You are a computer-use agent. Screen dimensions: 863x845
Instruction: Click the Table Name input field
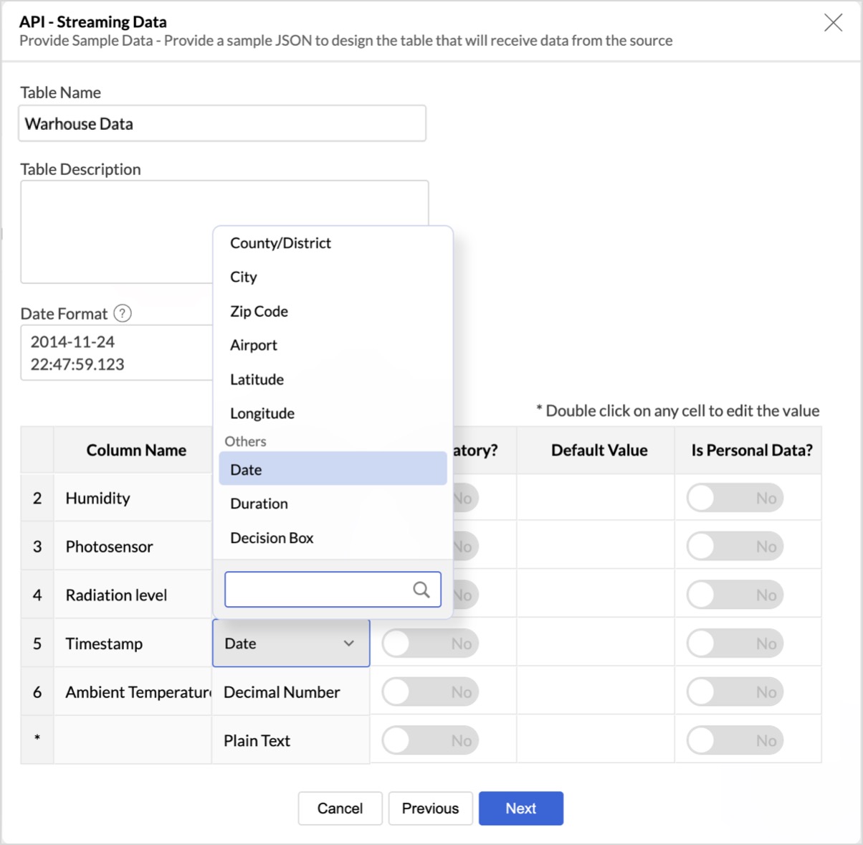222,124
